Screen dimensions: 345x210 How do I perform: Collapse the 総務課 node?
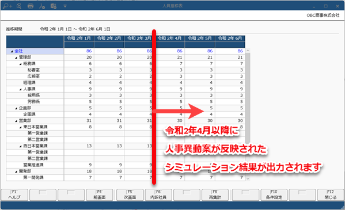[x=21, y=64]
